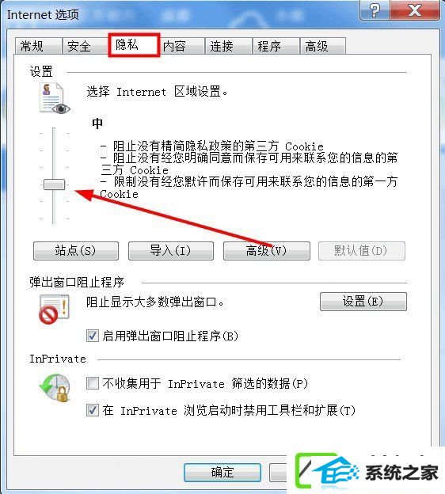Image resolution: width=445 pixels, height=494 pixels.
Task: Close the Internet 选项 dialog
Action: (415, 10)
